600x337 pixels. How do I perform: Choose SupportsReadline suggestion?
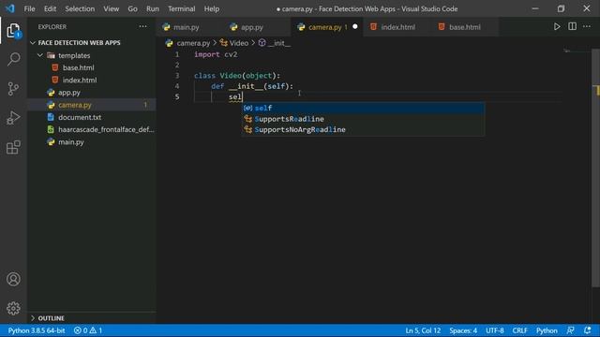point(363,119)
